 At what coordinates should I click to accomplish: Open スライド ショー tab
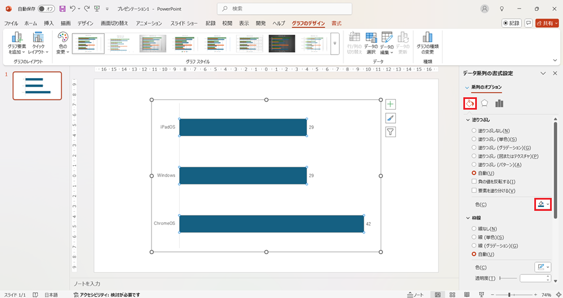tap(184, 23)
